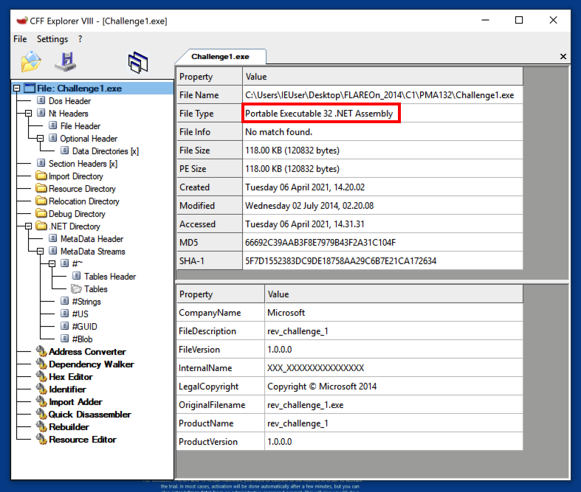Collapse the Nt Headers branch
581x492 pixels.
click(29, 114)
